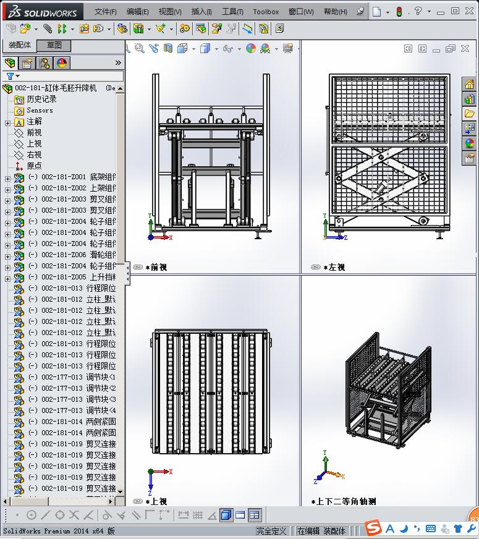This screenshot has width=479, height=539.
Task: Open the 工具(T) menu
Action: click(232, 12)
